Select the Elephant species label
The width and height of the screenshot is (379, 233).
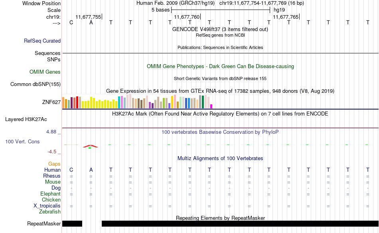coord(51,194)
